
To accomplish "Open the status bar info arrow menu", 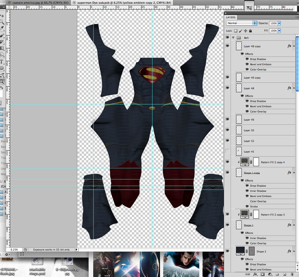I will (77, 250).
